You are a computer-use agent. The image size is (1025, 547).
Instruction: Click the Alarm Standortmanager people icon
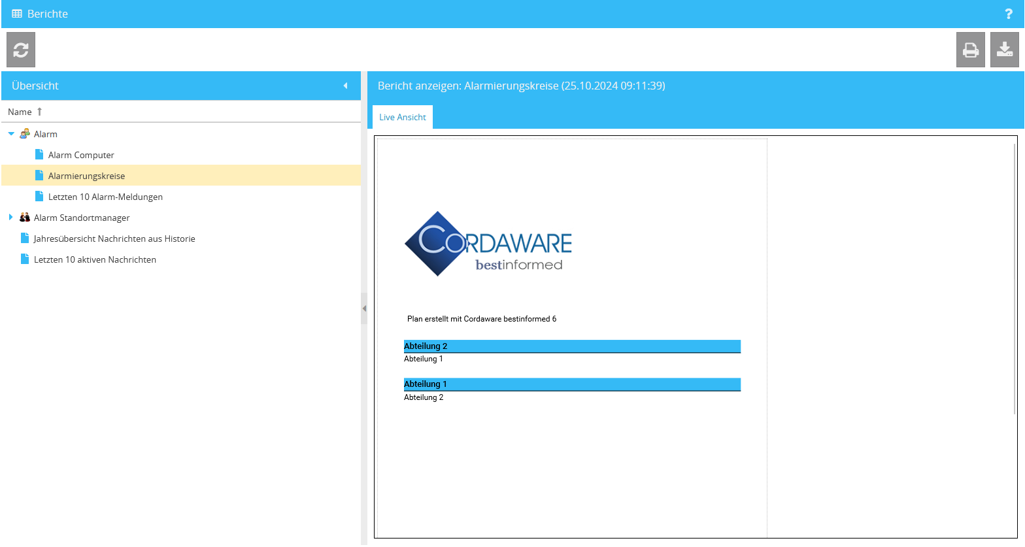(x=25, y=217)
